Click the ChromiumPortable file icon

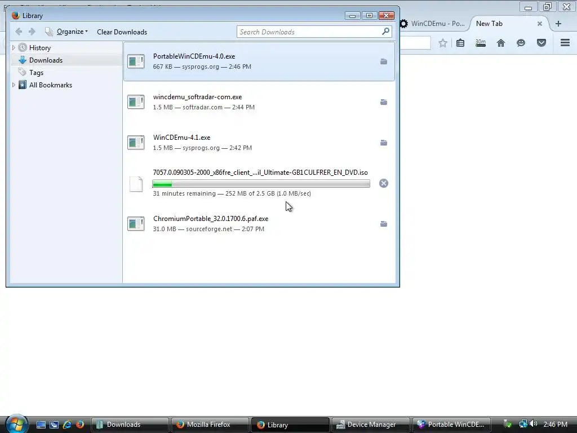(136, 223)
